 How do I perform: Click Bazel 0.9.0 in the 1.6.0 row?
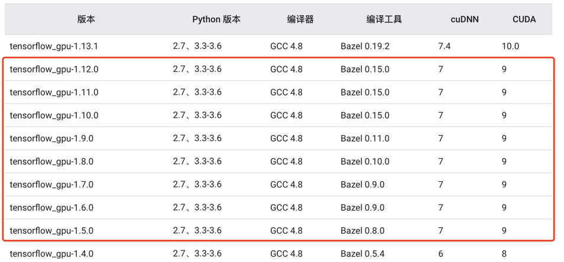point(362,208)
